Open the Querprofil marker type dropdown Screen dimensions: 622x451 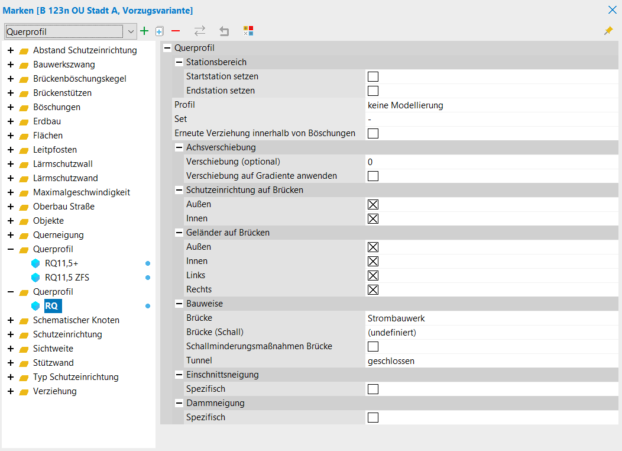pos(131,32)
